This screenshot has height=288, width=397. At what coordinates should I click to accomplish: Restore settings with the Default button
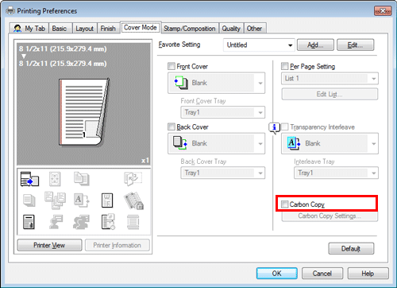pyautogui.click(x=351, y=249)
